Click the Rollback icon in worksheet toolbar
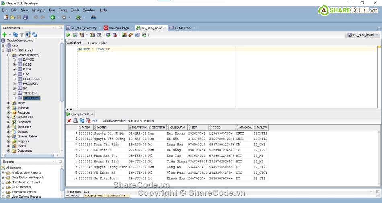The height and width of the screenshot is (203, 382). (115, 35)
